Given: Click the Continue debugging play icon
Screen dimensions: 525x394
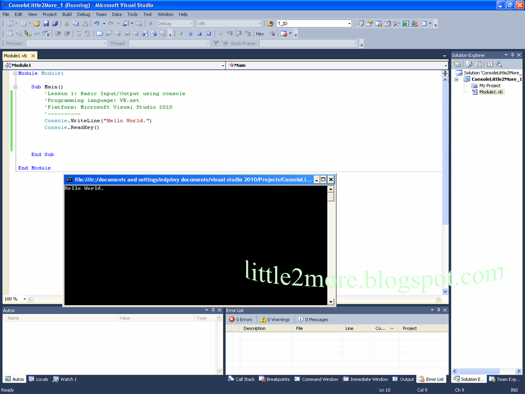Looking at the screenshot, I should [181, 33].
